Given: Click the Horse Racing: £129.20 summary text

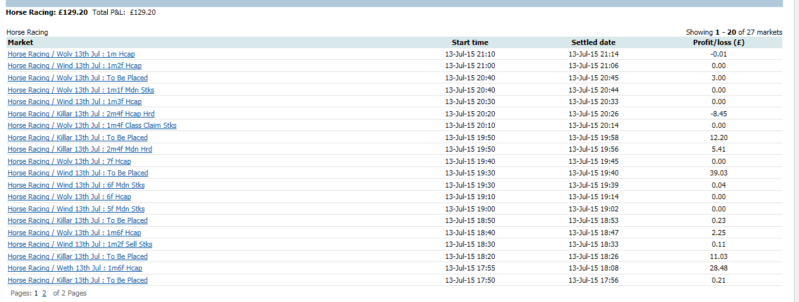Looking at the screenshot, I should pyautogui.click(x=47, y=12).
